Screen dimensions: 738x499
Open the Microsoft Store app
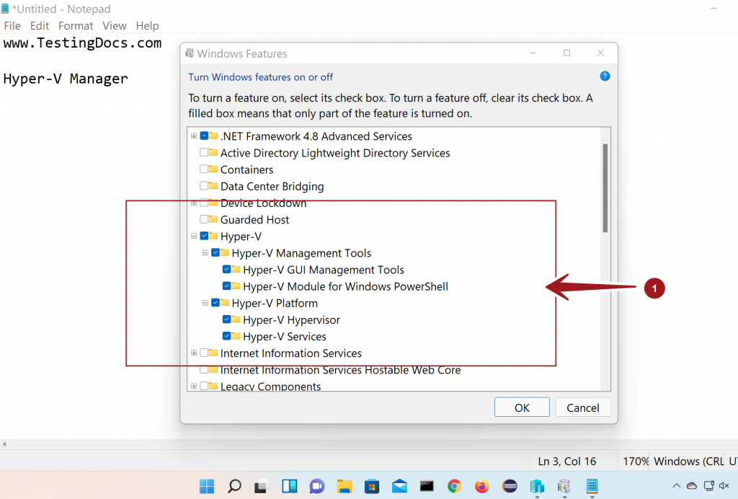[x=372, y=486]
